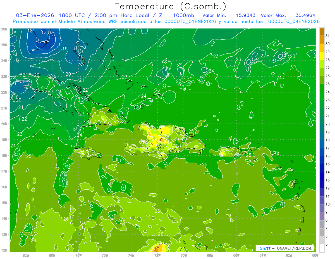Click colorbar scale number 9
This screenshot has height=259, width=335.
pos(327,212)
